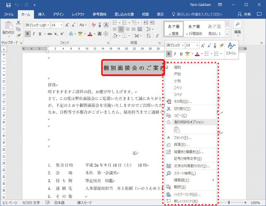Apply strikethrough in ribbon Font group

(x=50, y=34)
